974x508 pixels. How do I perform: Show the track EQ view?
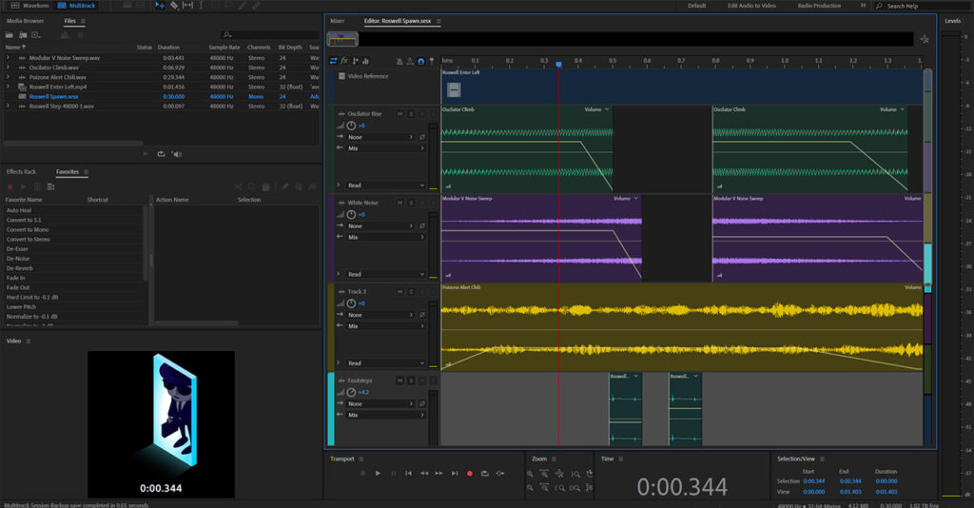coord(365,61)
